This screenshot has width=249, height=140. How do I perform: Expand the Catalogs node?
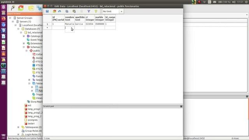click(x=24, y=36)
